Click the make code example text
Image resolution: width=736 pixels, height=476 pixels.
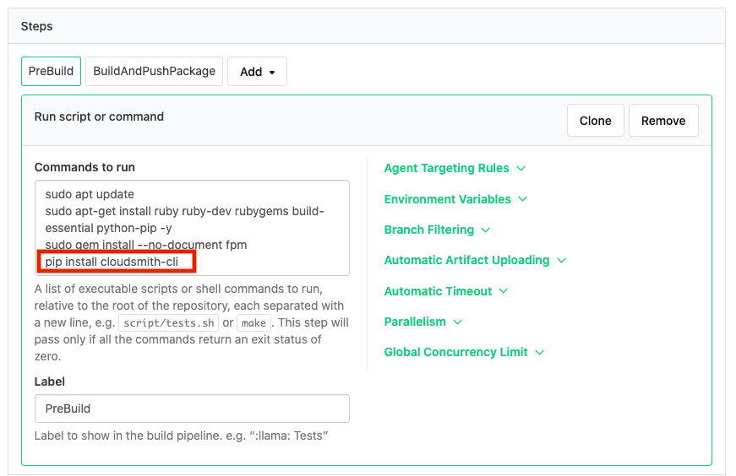coord(253,323)
